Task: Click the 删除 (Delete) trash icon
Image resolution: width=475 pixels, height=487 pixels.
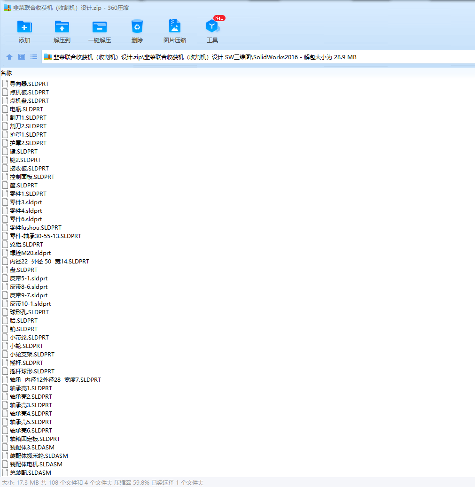Action: click(137, 26)
